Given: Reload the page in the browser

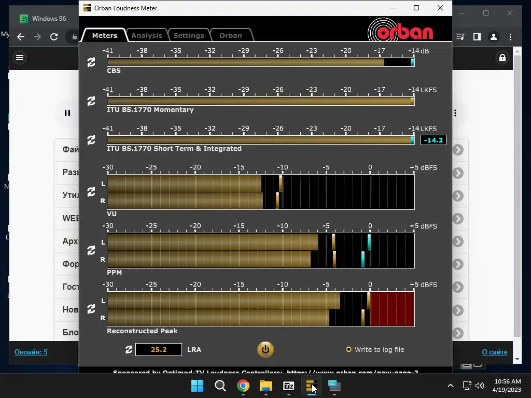Looking at the screenshot, I should point(54,37).
